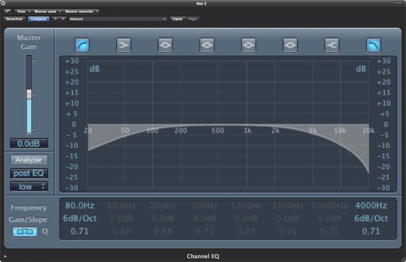Enable the 1200Hz parametric band button

click(249, 45)
